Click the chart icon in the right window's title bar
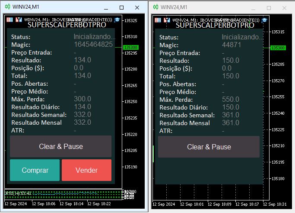Screen dimensions: 295x213 pyautogui.click(x=156, y=7)
